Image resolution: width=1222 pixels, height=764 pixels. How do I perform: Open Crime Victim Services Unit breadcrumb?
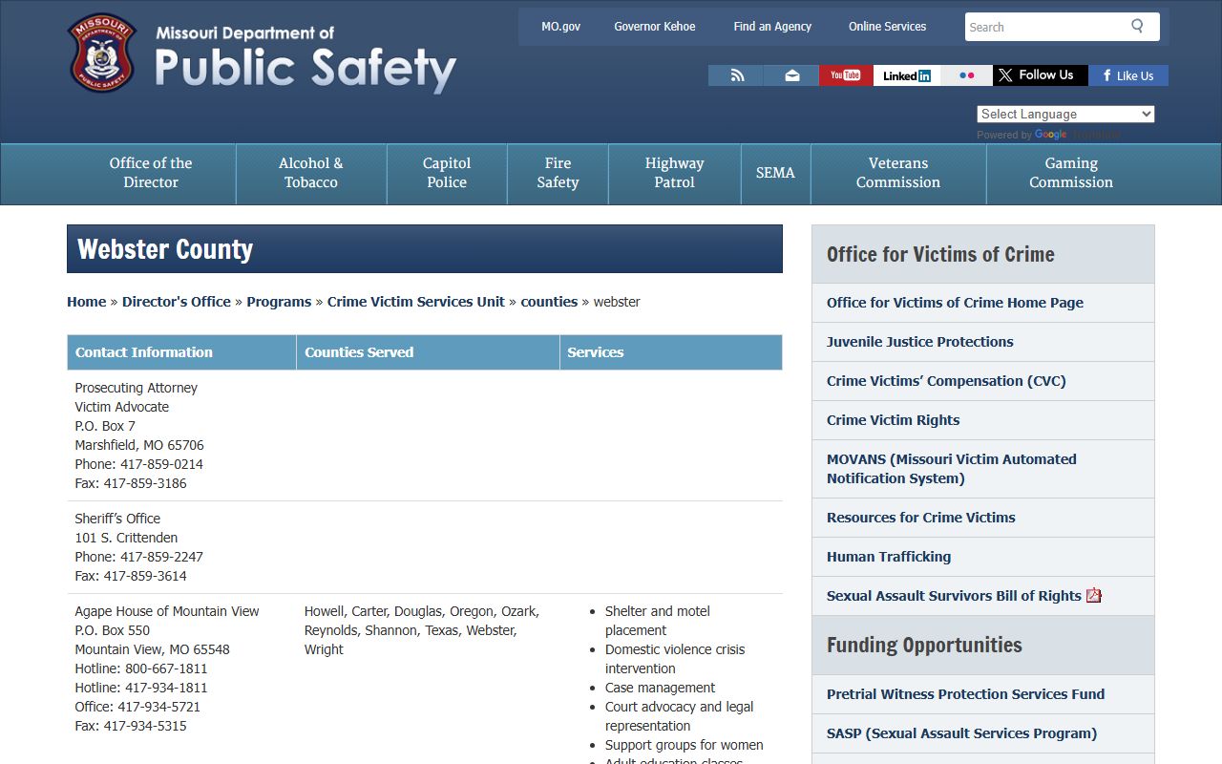point(416,302)
